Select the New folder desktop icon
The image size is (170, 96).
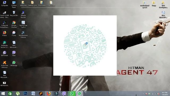(x=51, y=3)
